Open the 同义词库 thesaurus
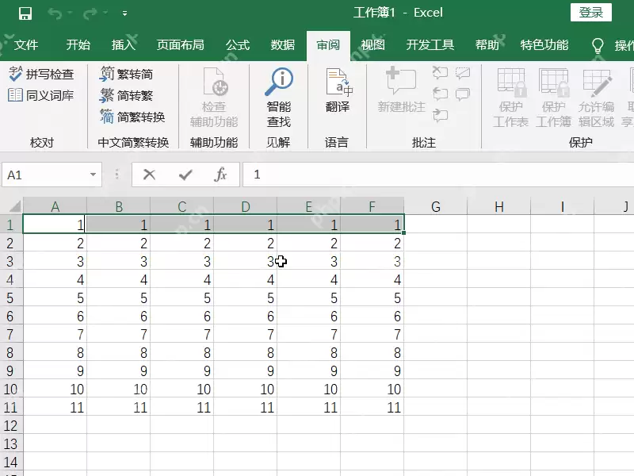634x476 pixels. (x=40, y=94)
